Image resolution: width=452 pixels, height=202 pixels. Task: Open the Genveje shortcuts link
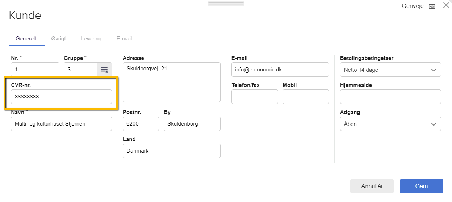click(413, 6)
